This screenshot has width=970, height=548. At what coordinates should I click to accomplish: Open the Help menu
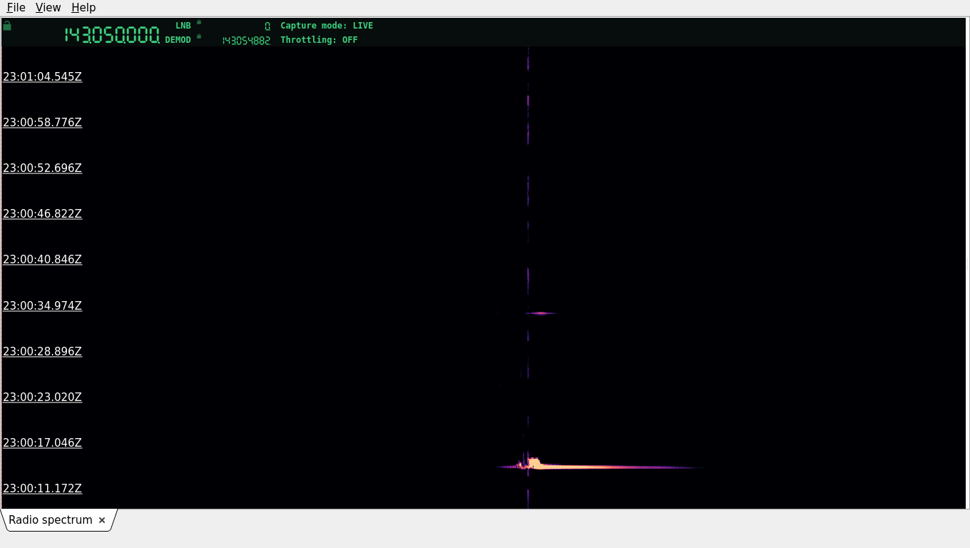[x=83, y=8]
